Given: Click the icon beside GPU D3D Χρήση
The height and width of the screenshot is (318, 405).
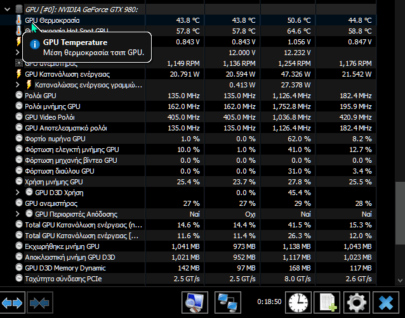Looking at the screenshot, I should click(x=29, y=192).
